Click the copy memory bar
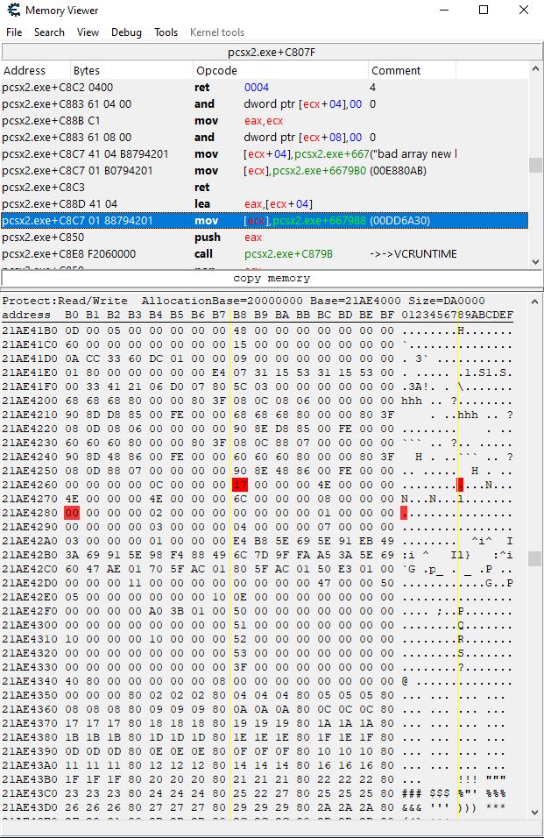Screen dimensions: 544x838 [x=272, y=278]
